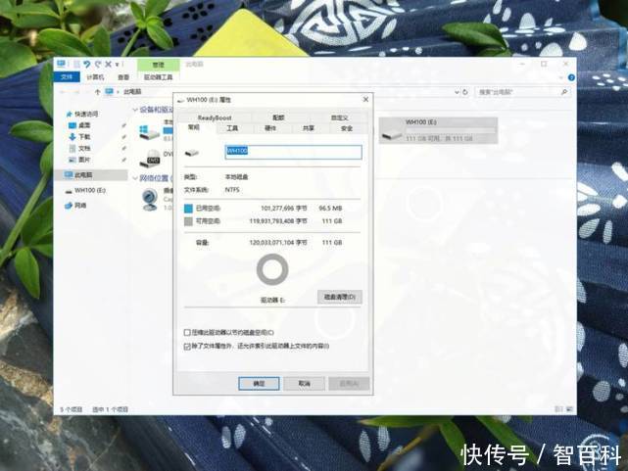Switch to the ReadyBoost tab

pyautogui.click(x=215, y=118)
